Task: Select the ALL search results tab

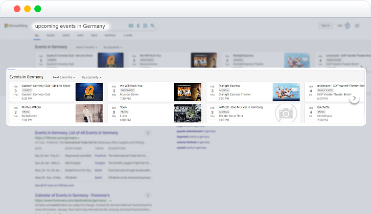Action: tap(37, 36)
